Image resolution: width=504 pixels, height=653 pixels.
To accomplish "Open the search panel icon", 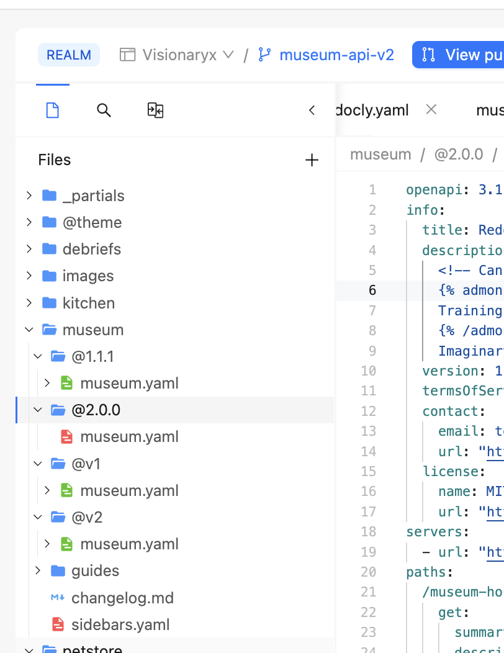I will coord(104,111).
